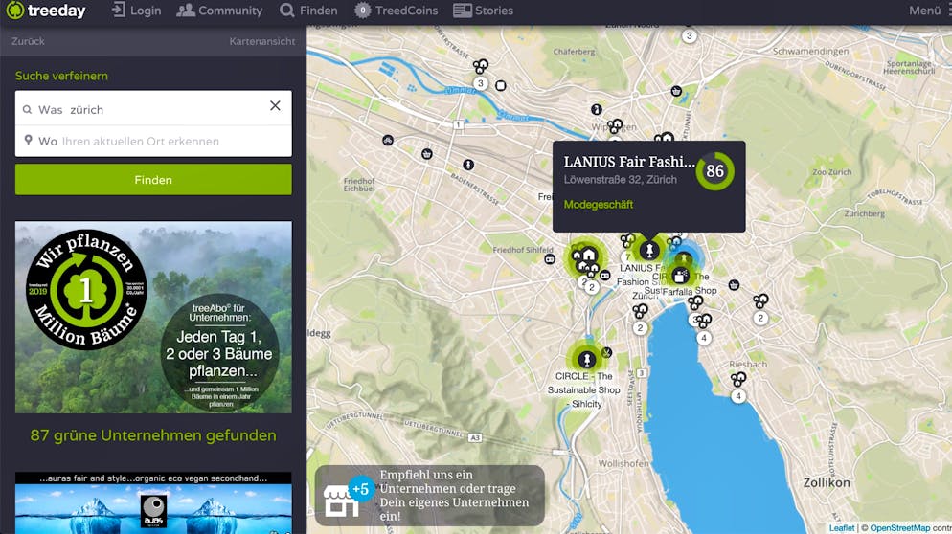Click the treeday logo
952x534 pixels.
click(46, 11)
